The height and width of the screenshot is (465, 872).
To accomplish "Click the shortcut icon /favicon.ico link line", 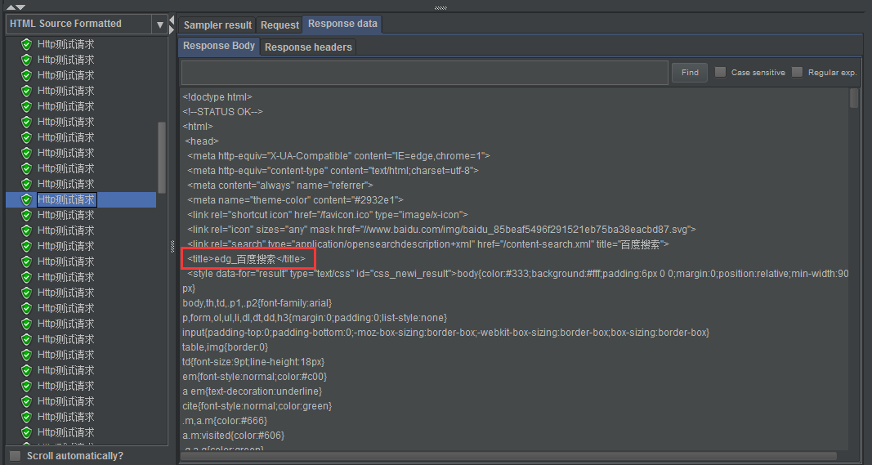I will pyautogui.click(x=328, y=215).
